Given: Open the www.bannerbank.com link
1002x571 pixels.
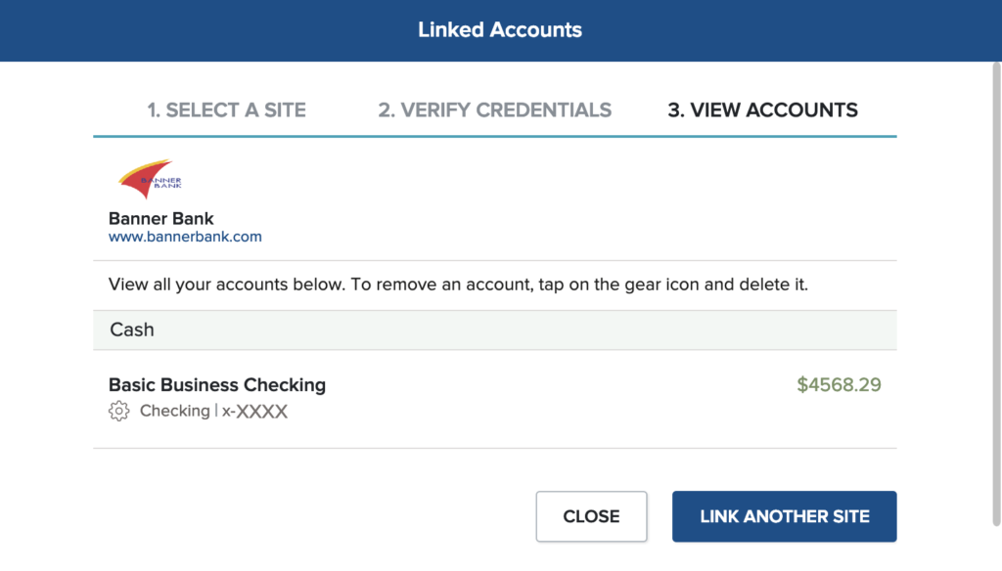Looking at the screenshot, I should [185, 237].
